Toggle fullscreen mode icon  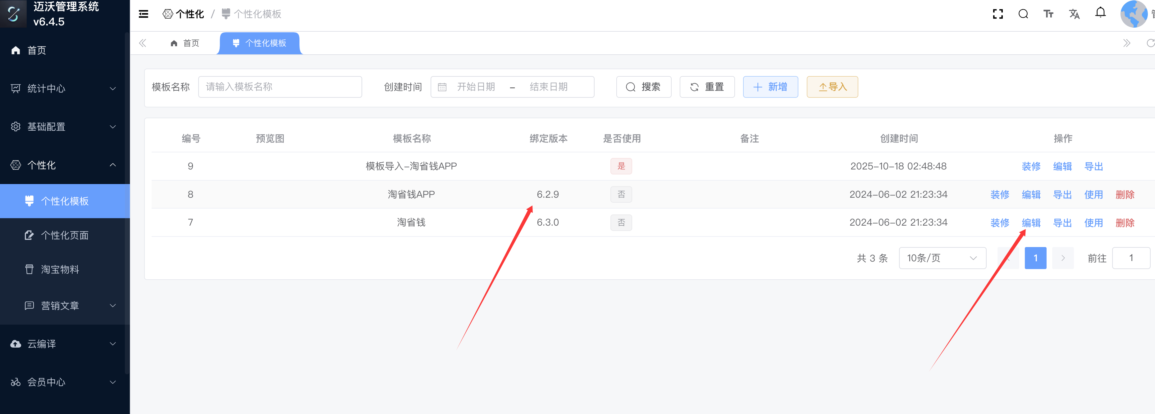[x=997, y=14]
